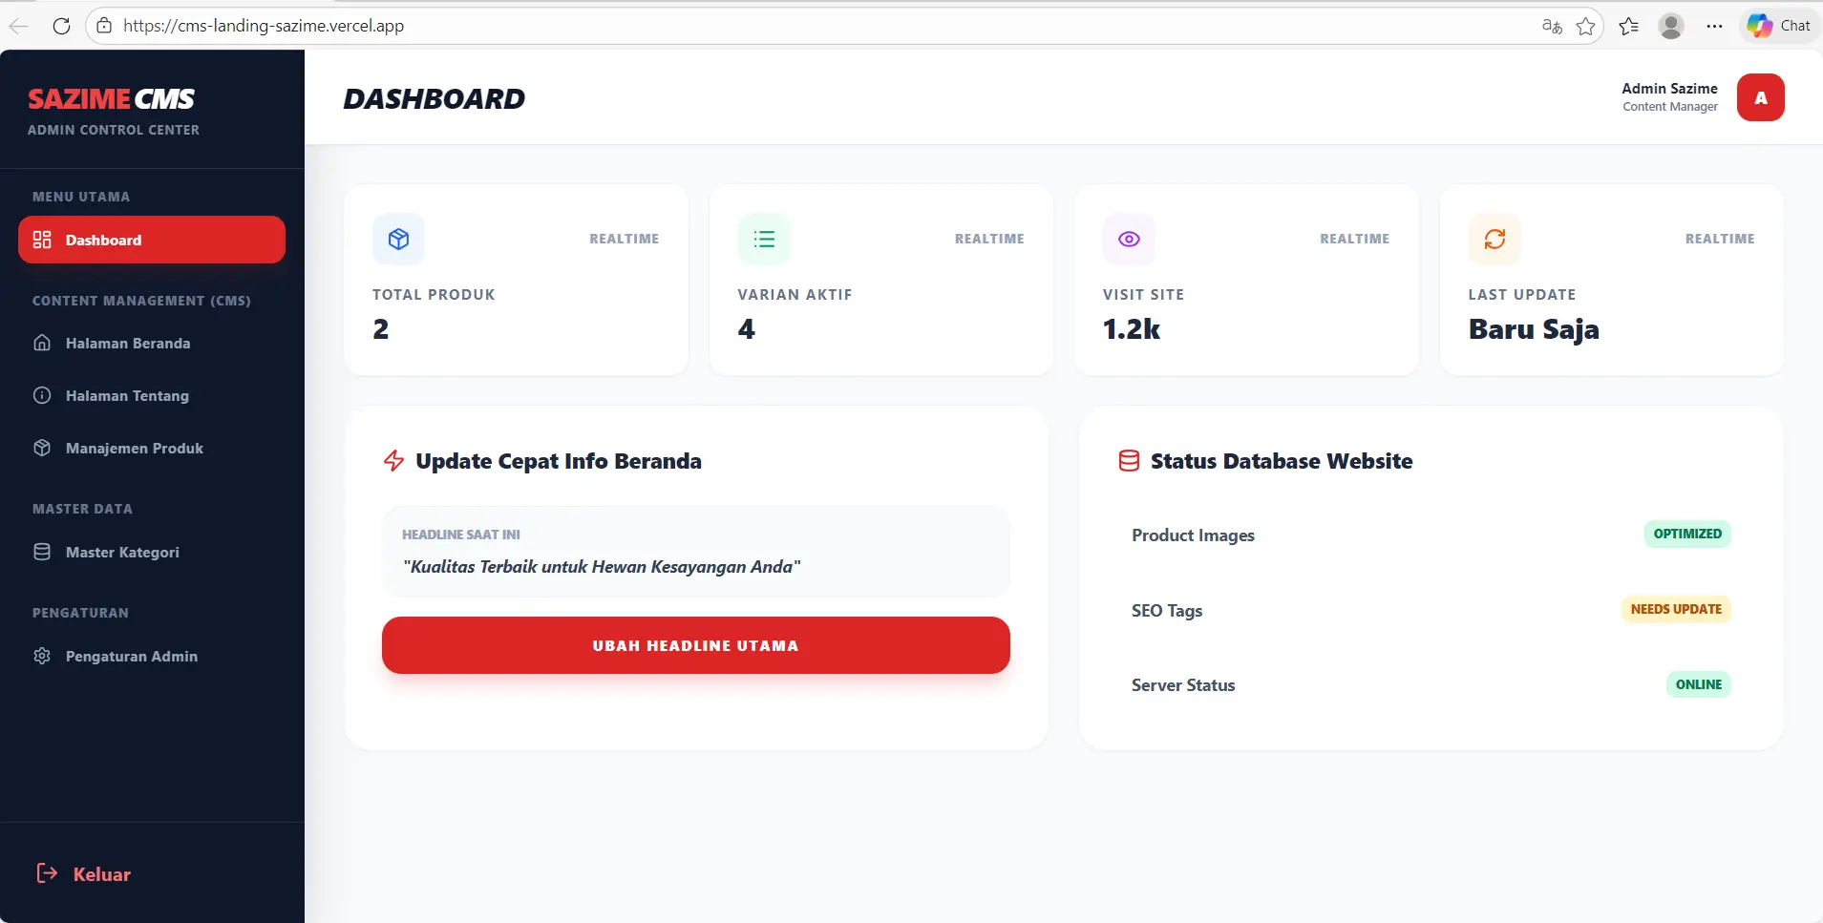Image resolution: width=1823 pixels, height=923 pixels.
Task: Click the purple Visit Site eye icon
Action: (x=1129, y=239)
